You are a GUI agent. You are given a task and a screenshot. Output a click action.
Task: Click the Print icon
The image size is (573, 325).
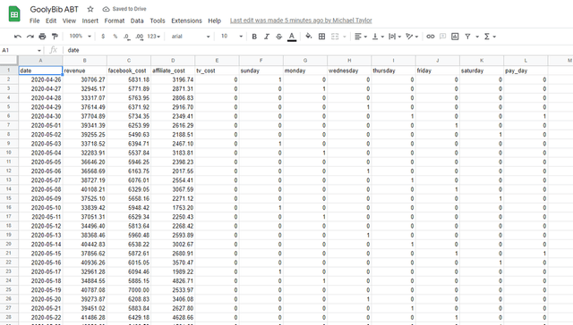coord(42,37)
